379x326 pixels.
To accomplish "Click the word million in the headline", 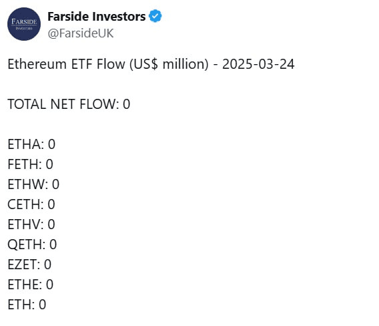I will (185, 64).
